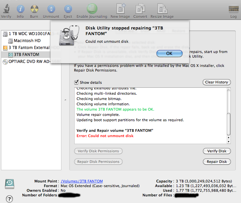
Task: Click the split view divider handle dot
Action: (x=65, y=100)
